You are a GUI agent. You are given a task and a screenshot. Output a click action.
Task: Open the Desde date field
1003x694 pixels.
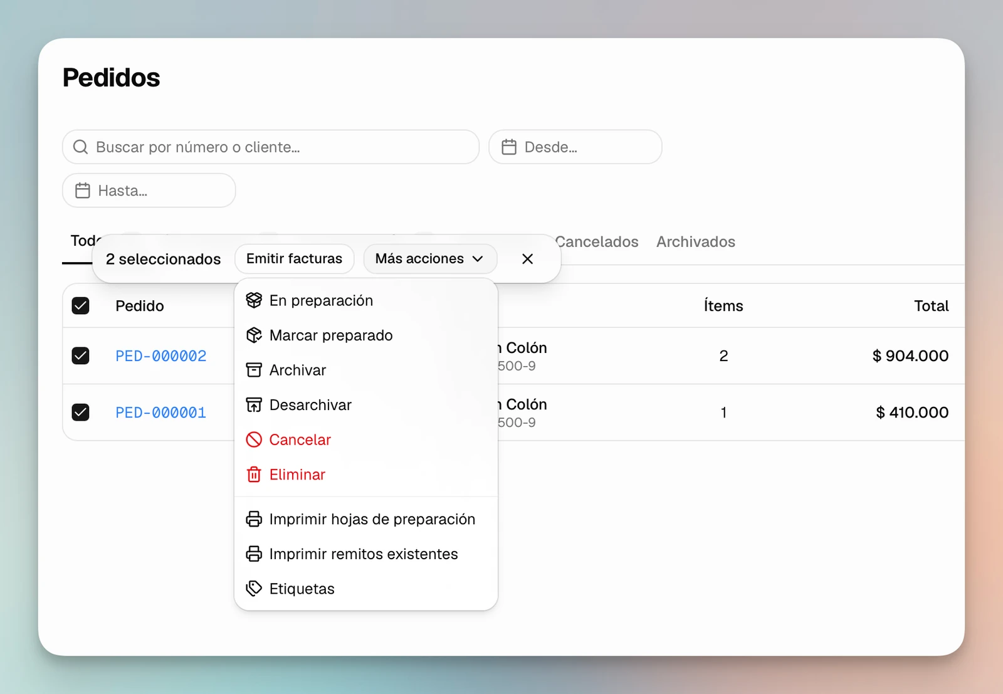coord(575,147)
